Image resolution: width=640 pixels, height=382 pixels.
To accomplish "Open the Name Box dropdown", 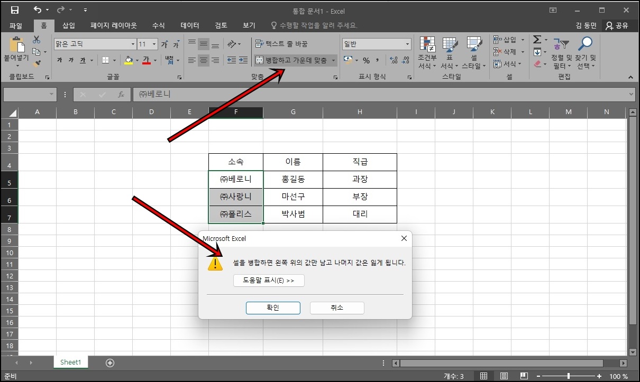I will (x=52, y=95).
